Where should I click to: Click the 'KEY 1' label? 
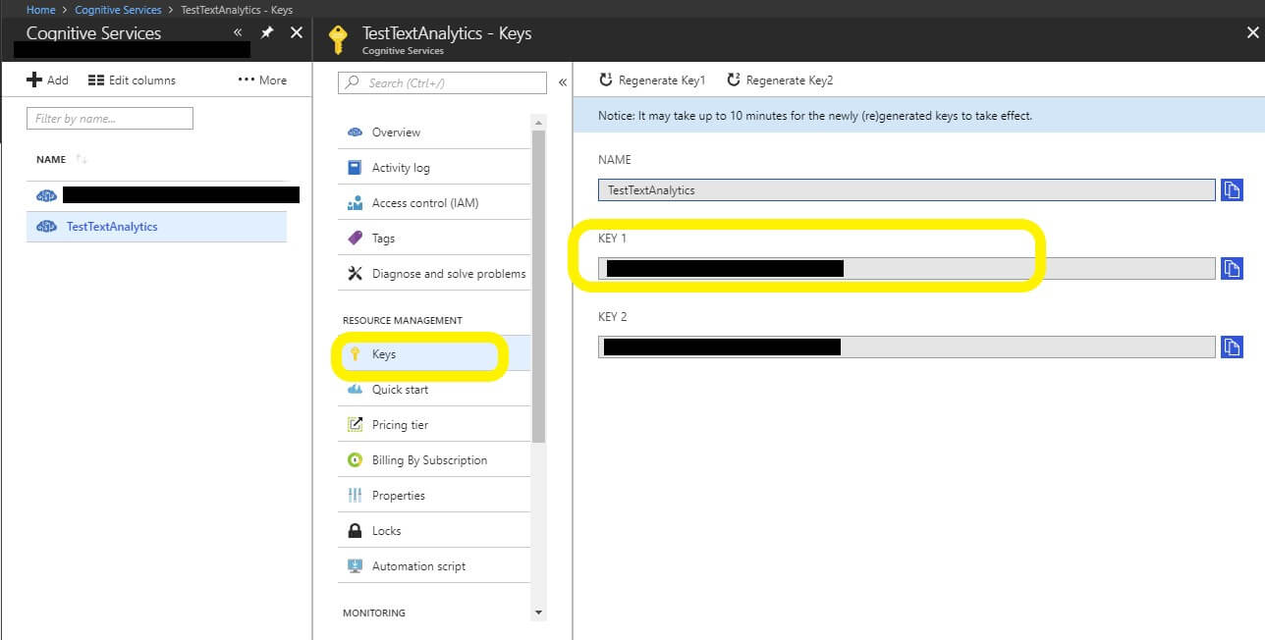(x=613, y=239)
